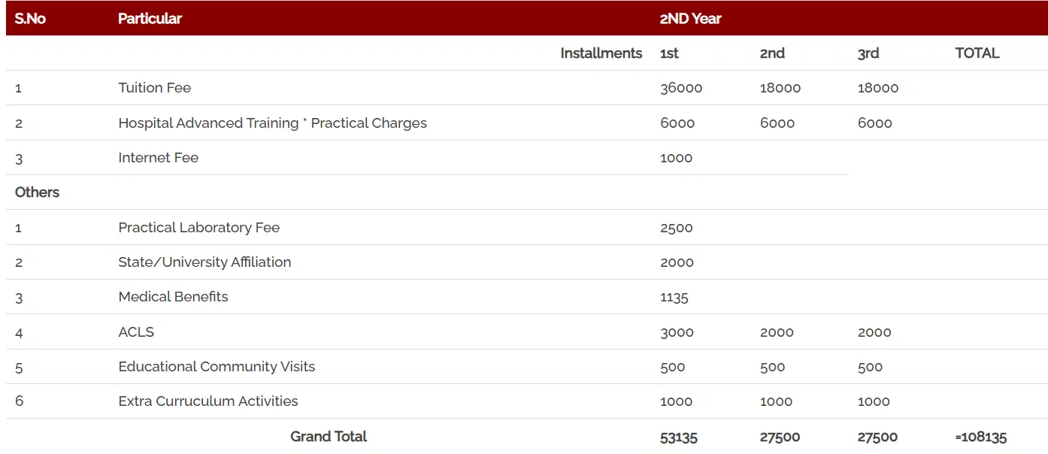Click the Particular column header

pos(150,19)
